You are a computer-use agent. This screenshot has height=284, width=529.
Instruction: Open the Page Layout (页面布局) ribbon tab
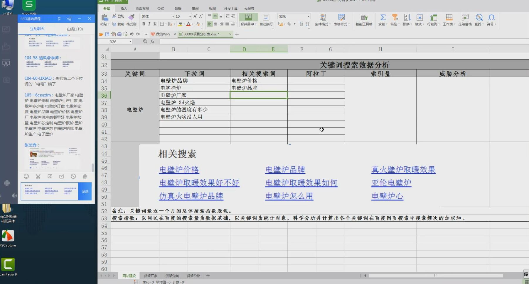tap(142, 8)
